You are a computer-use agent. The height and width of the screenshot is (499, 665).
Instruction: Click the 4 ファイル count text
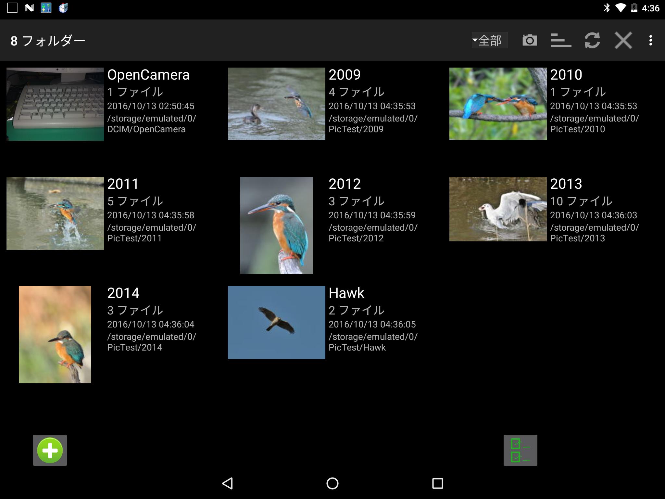pos(357,92)
